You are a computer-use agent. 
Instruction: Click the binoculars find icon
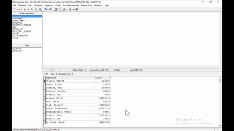pyautogui.click(x=64, y=9)
